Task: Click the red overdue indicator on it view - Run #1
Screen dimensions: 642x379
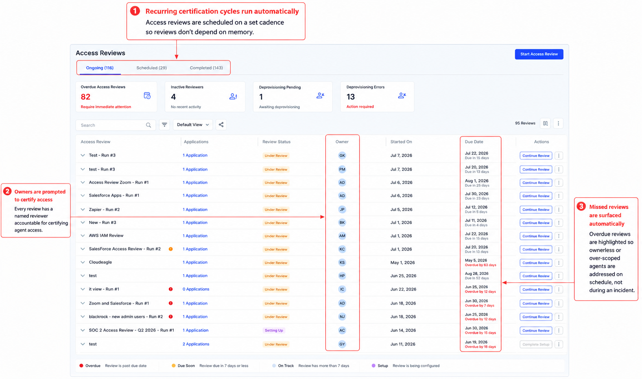Action: [171, 289]
